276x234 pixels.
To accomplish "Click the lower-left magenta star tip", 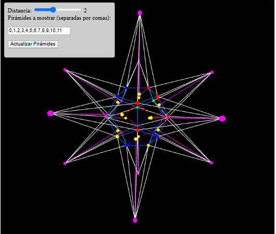I will [65, 163].
